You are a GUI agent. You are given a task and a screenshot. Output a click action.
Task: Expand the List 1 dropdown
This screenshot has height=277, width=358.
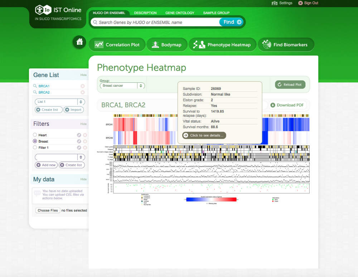[59, 102]
